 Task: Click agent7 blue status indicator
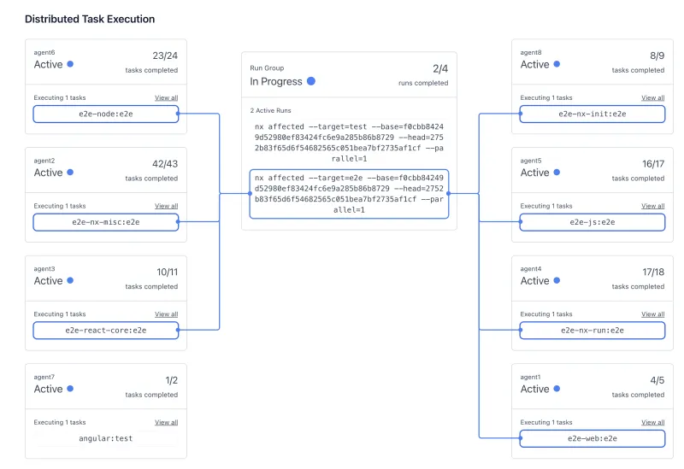[x=70, y=389]
